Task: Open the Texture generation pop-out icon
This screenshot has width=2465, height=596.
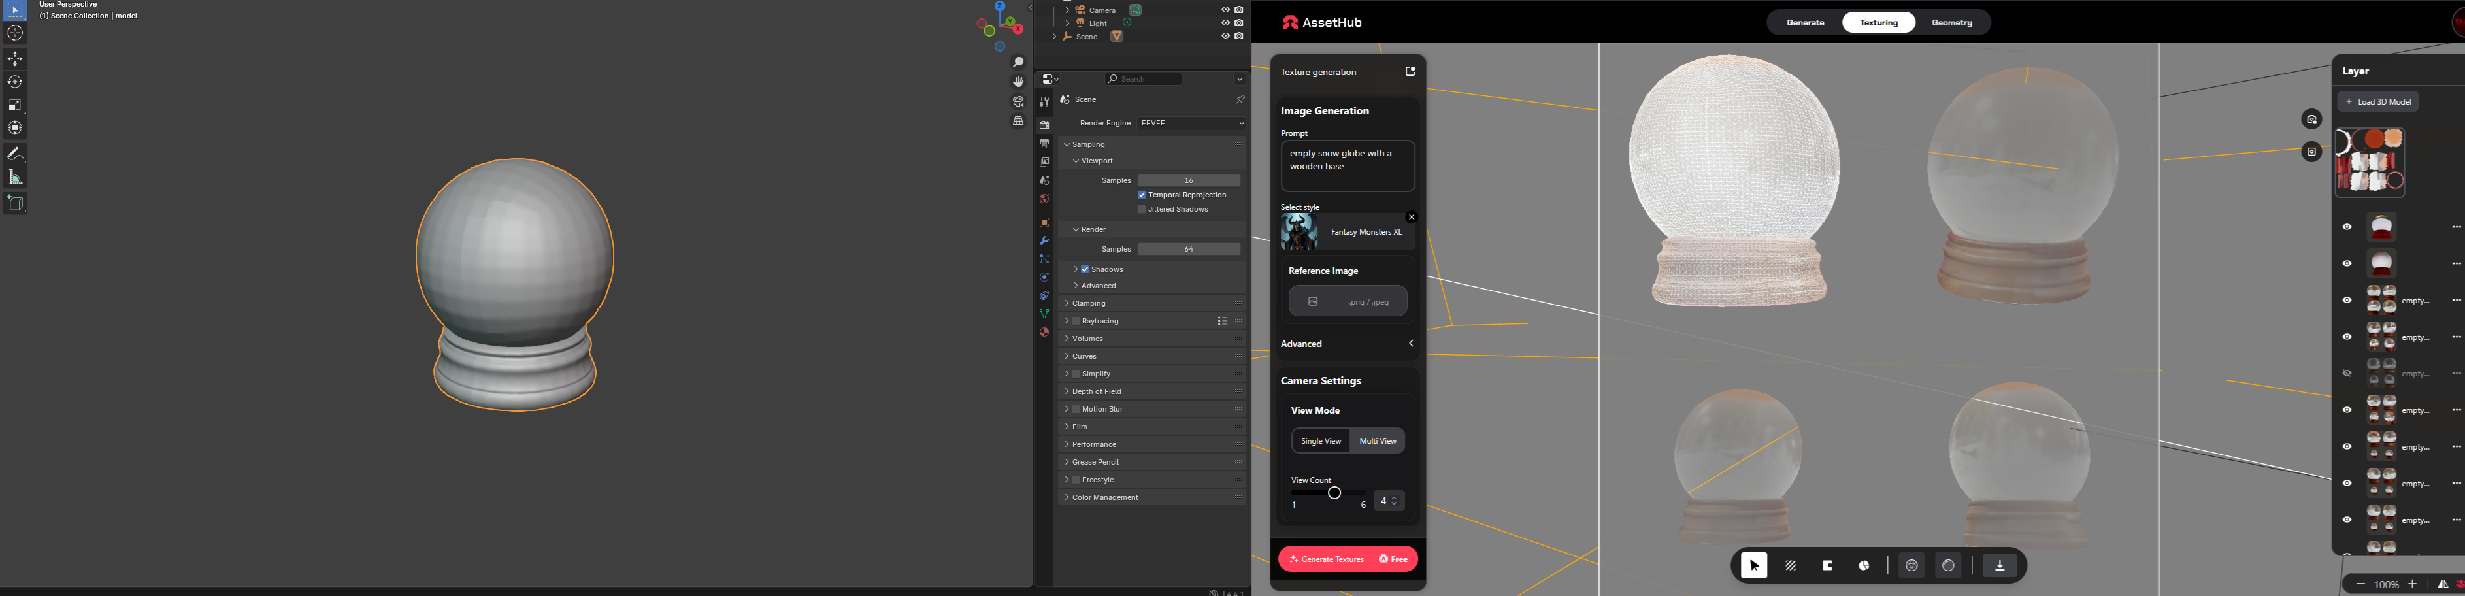Action: point(1410,72)
